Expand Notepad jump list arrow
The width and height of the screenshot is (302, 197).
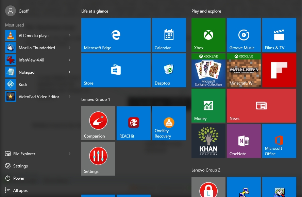point(69,72)
